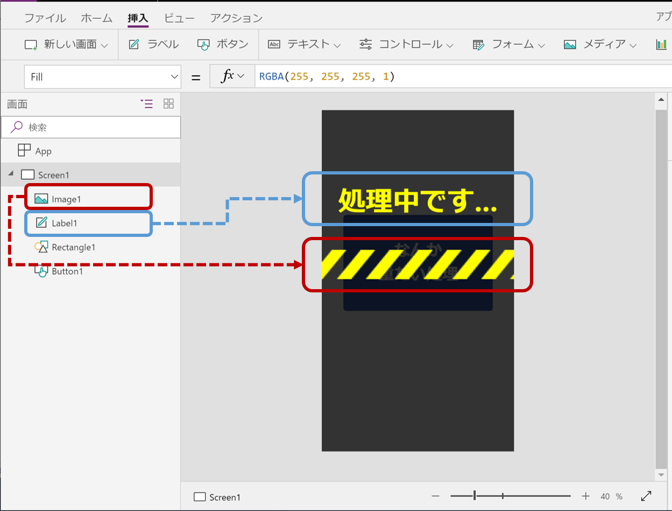Open the アクション (Action) ribbon tab
Viewport: 672px width, 511px height.
click(236, 18)
